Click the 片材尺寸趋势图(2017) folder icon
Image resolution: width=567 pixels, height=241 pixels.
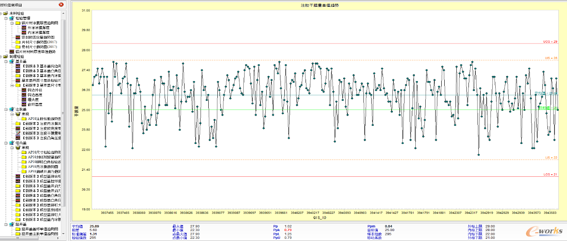[18, 42]
